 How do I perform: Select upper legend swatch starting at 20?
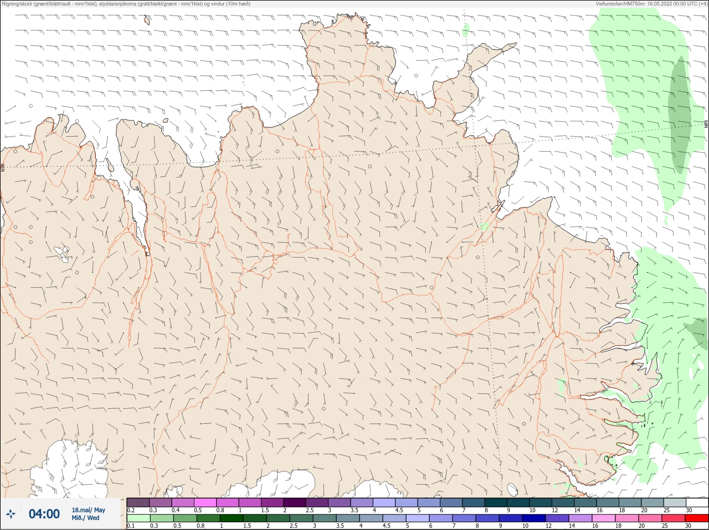click(x=653, y=502)
